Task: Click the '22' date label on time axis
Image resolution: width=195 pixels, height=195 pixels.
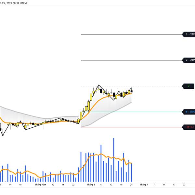Action: tap(73, 185)
